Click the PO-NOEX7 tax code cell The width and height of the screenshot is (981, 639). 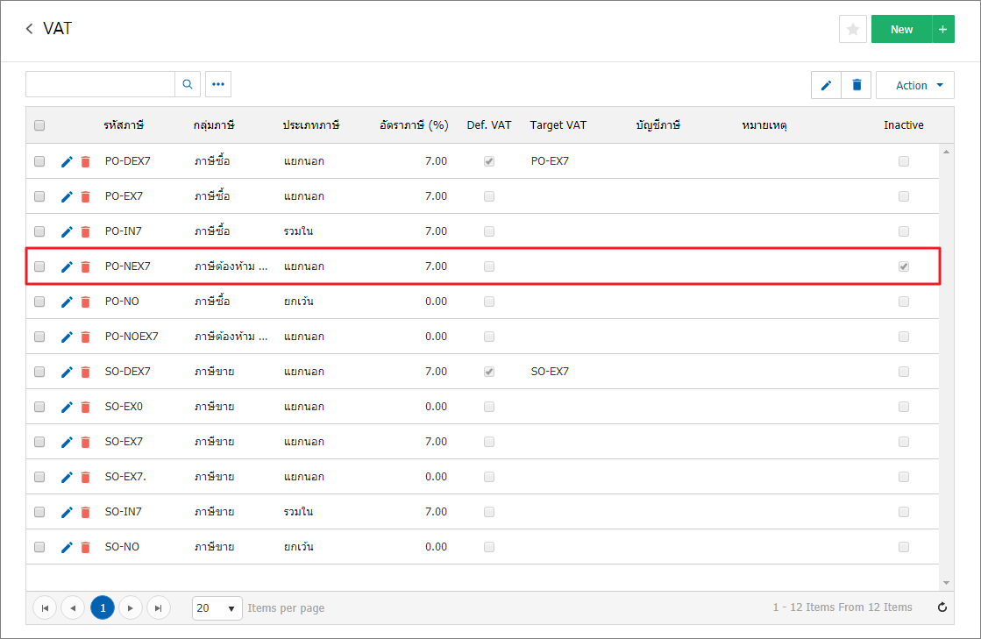click(132, 337)
